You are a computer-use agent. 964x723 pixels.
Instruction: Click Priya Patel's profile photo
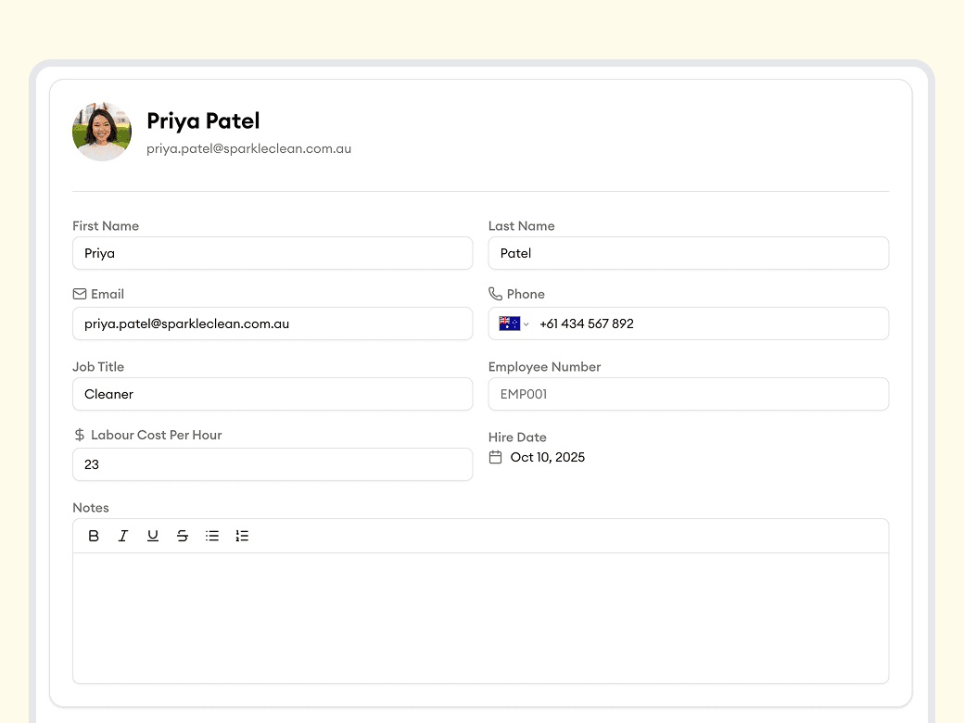tap(102, 132)
